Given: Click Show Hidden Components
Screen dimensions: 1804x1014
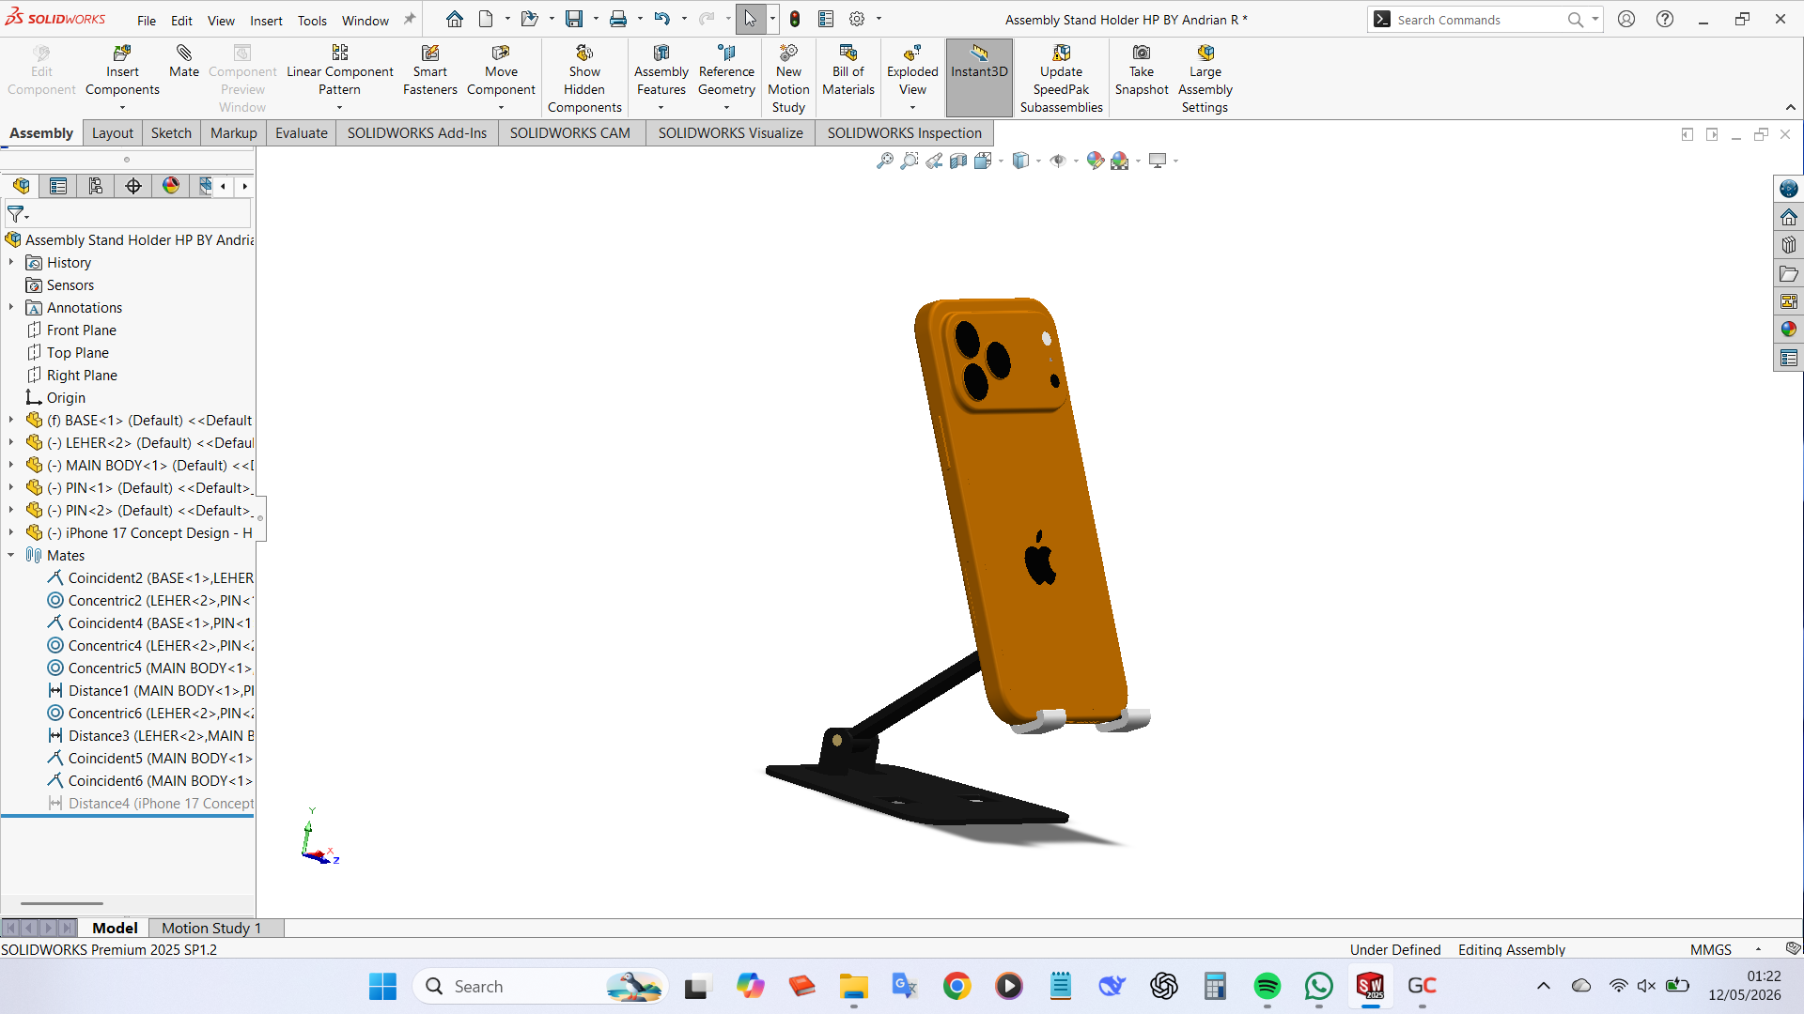Looking at the screenshot, I should tap(584, 79).
